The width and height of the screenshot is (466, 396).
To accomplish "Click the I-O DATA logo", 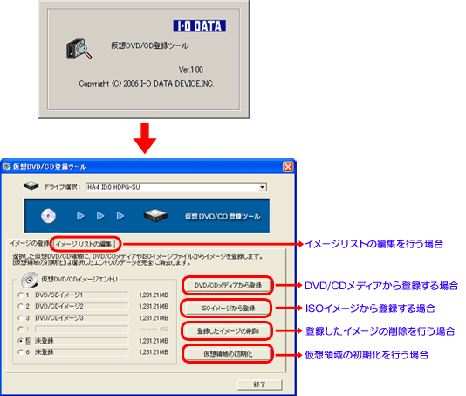I will click(200, 26).
